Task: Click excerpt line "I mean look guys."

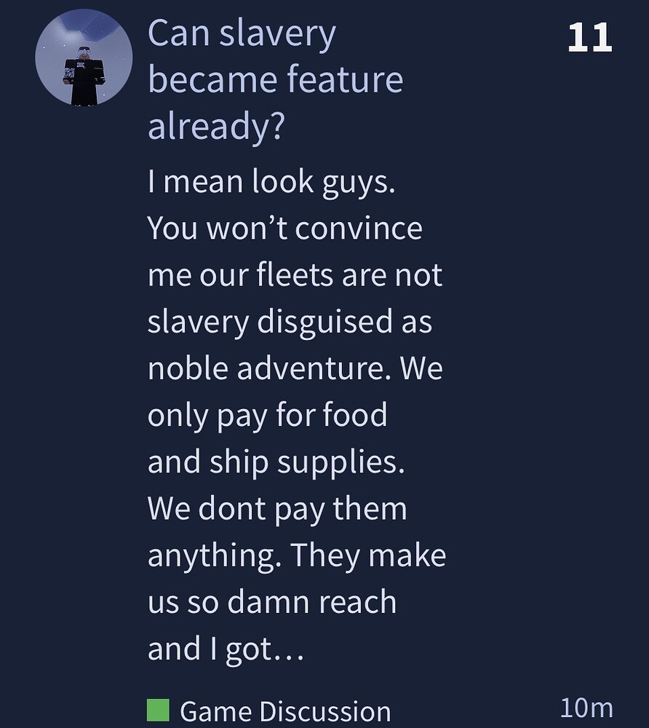Action: point(271,182)
